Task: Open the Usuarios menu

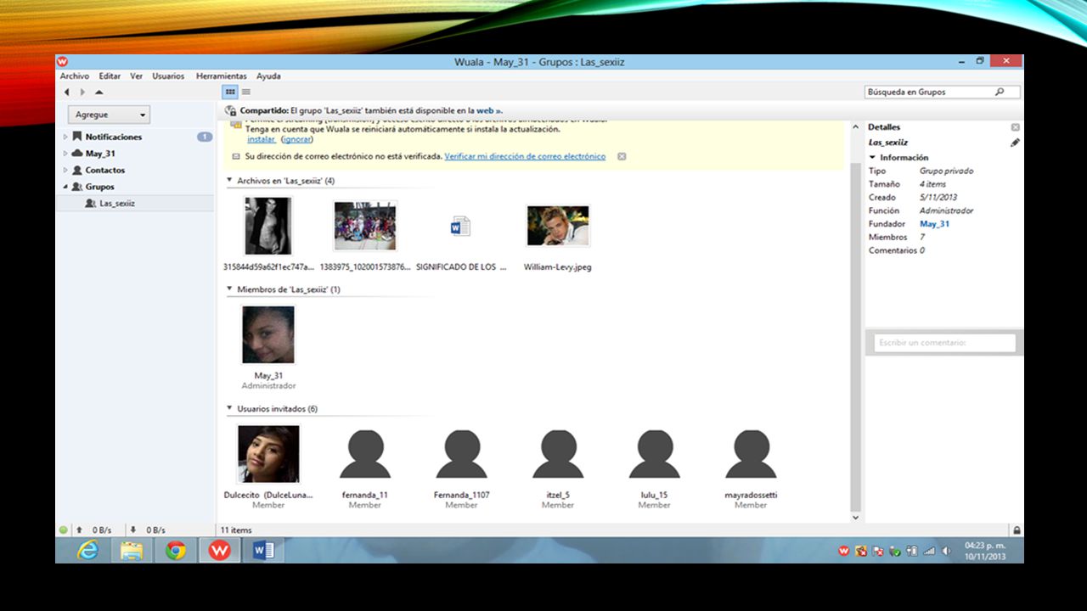Action: 168,76
